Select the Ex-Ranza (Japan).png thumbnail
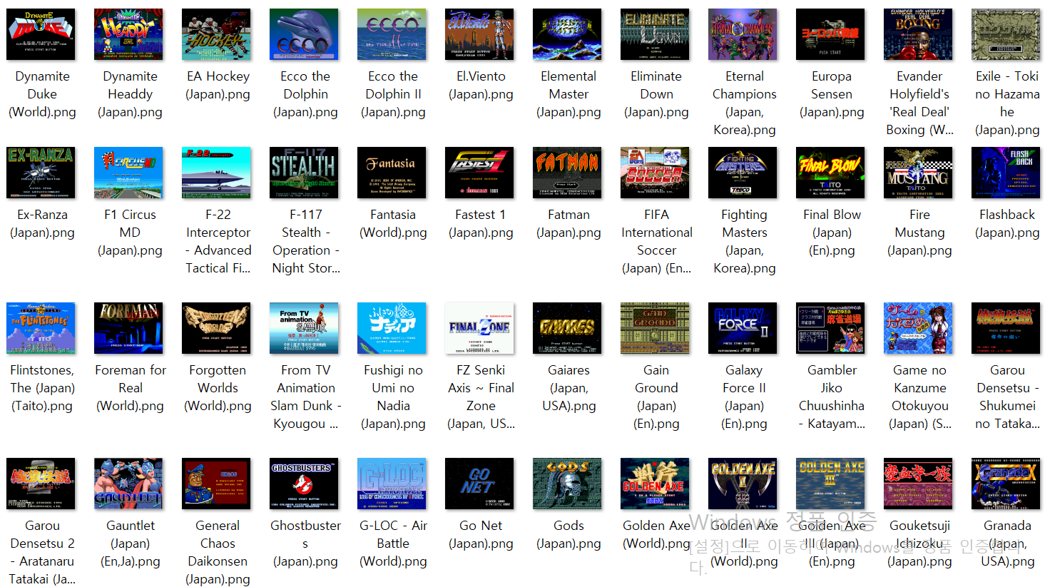 41,173
